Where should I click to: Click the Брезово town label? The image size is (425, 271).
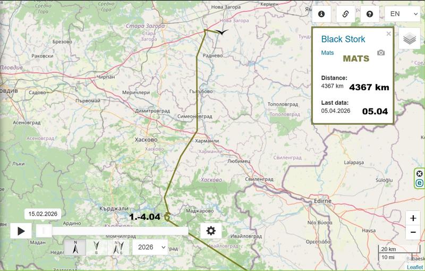pos(62,42)
